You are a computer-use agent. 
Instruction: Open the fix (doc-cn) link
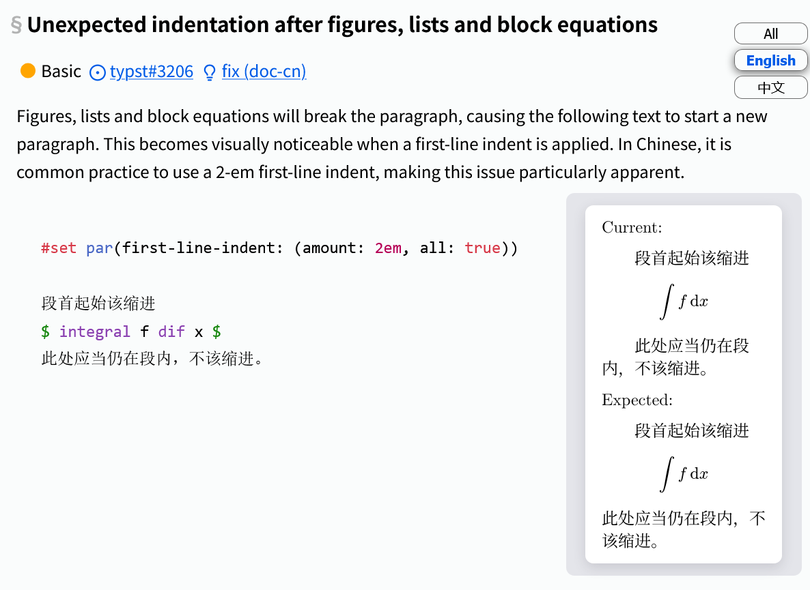(264, 71)
